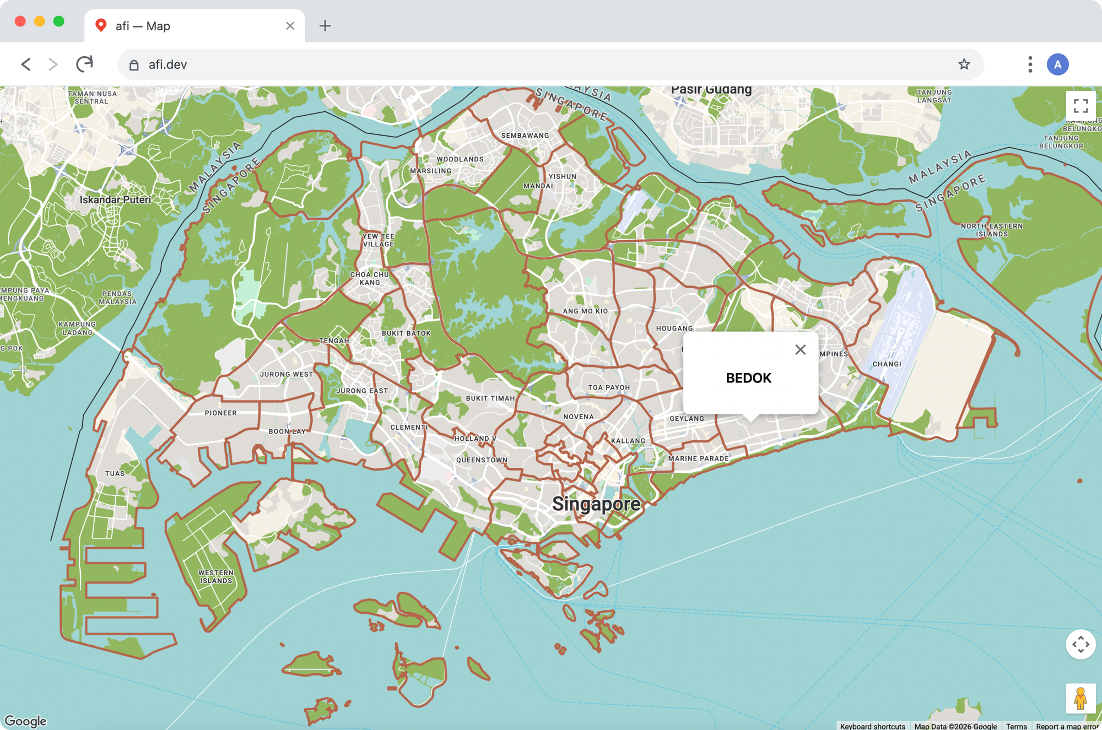Viewport: 1102px width, 730px height.
Task: Click the CLEMENTI area label
Action: tap(409, 427)
